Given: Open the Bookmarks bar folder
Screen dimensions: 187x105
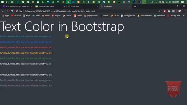Looking at the screenshot, I should pos(145,15).
